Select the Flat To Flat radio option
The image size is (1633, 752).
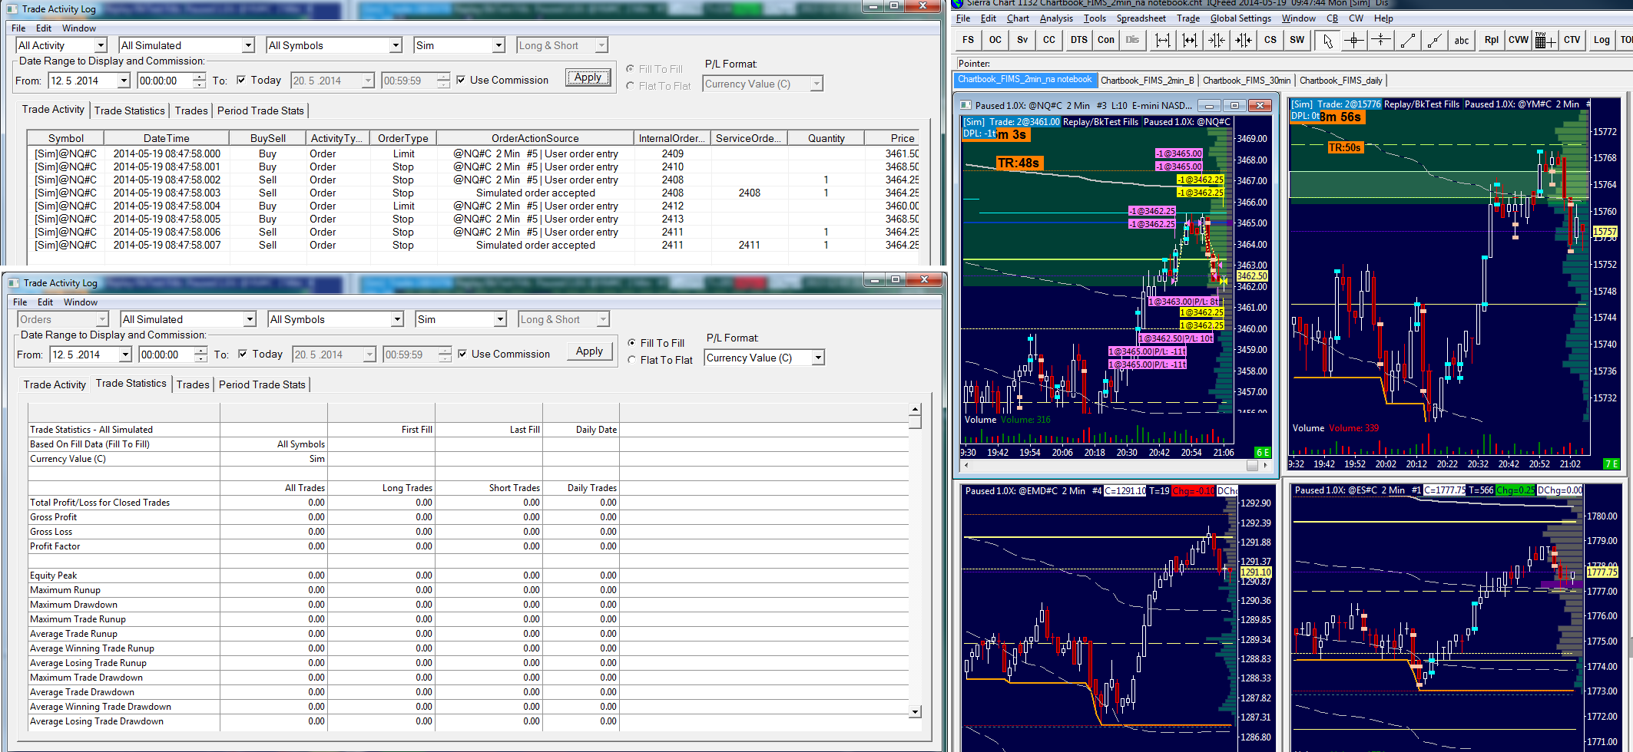click(x=631, y=360)
